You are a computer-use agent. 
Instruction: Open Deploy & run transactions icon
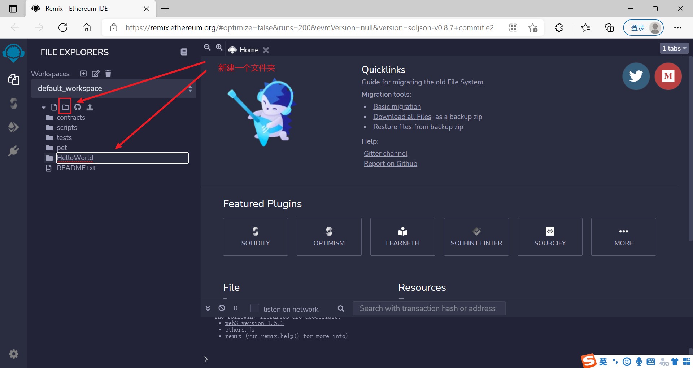coord(14,127)
